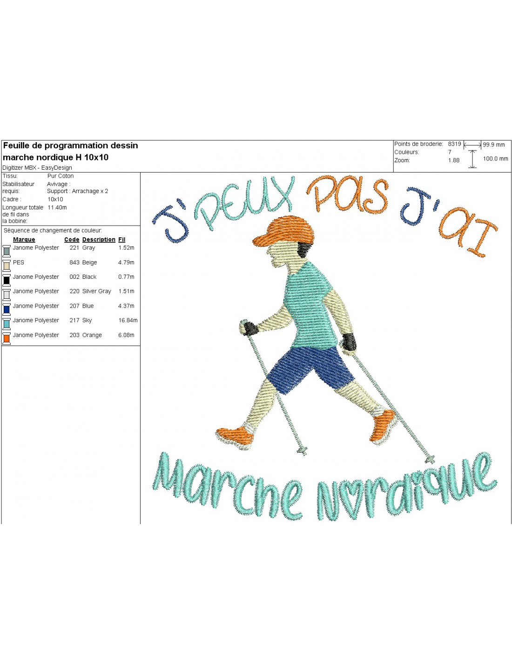Image resolution: width=512 pixels, height=663 pixels.
Task: Click the vertical height dimension arrow
Action: (x=472, y=159)
